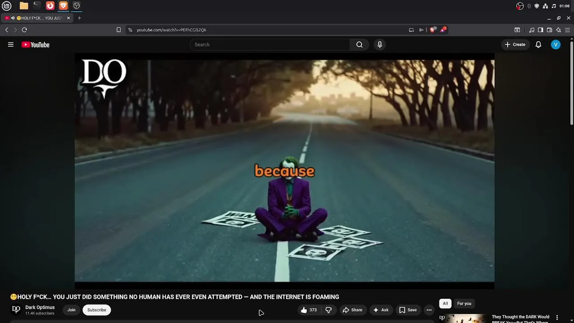Open the Create menu
The width and height of the screenshot is (574, 323).
point(515,44)
